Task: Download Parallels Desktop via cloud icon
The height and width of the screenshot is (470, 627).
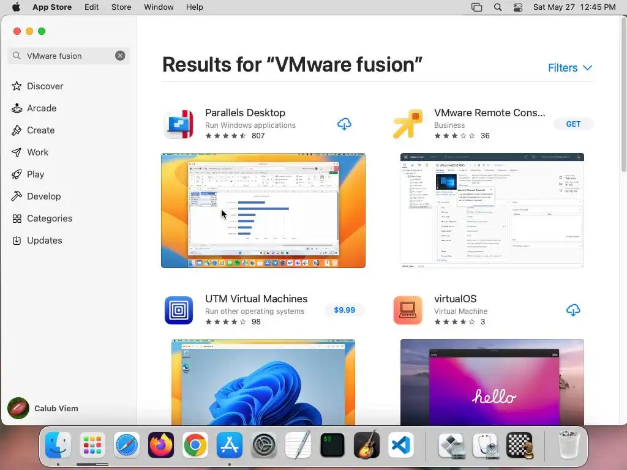Action: (x=344, y=124)
